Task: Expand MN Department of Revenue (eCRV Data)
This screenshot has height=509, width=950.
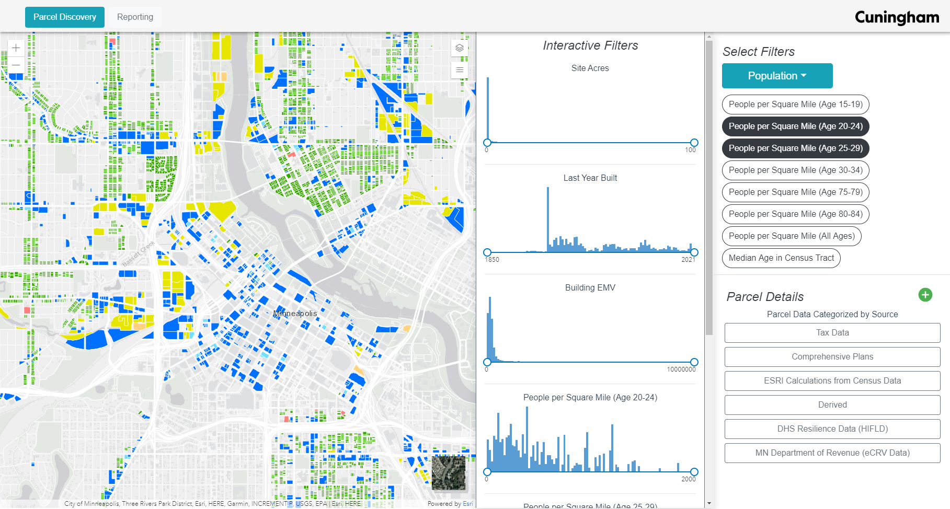Action: tap(832, 453)
